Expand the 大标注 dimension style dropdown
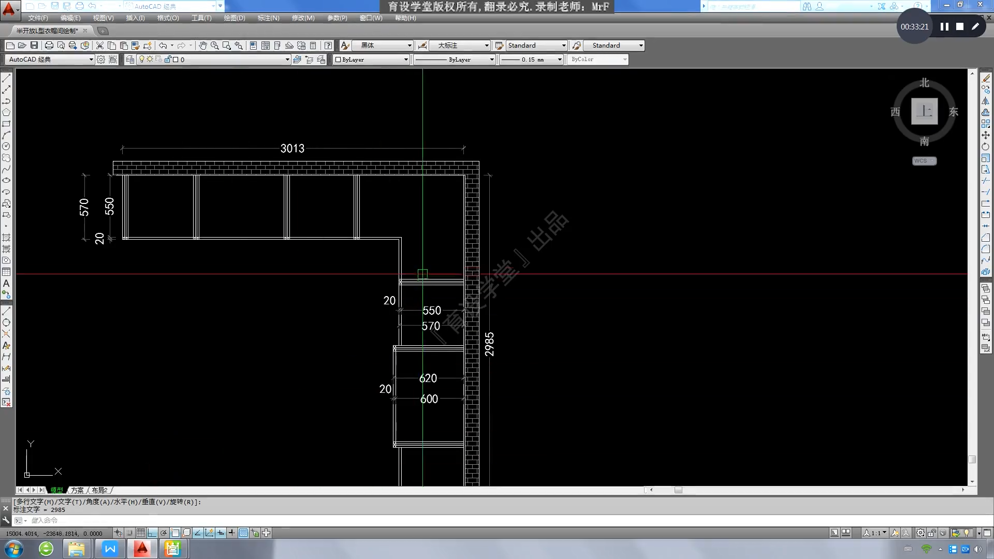The width and height of the screenshot is (994, 559). [x=487, y=46]
